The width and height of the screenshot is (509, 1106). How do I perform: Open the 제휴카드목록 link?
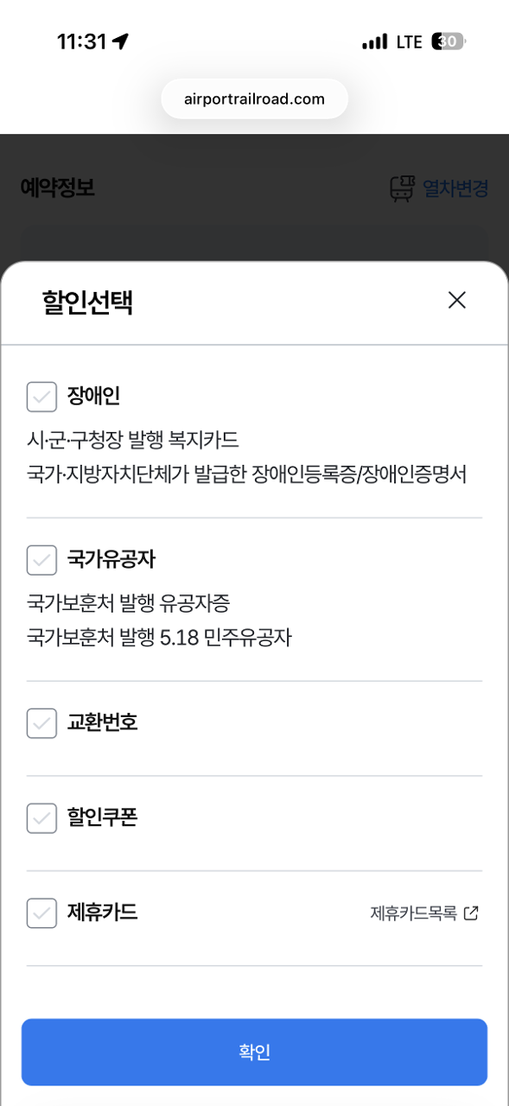click(414, 913)
